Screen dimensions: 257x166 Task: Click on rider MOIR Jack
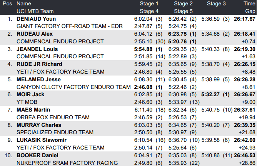point(30,94)
